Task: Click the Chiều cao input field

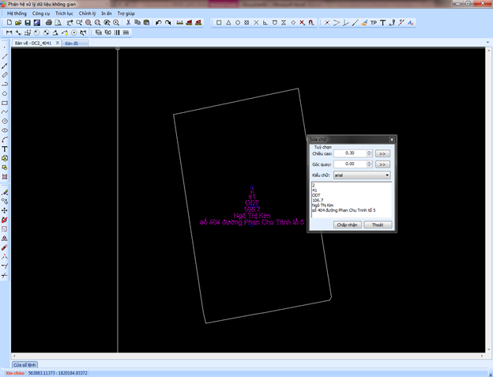Action: 349,153
